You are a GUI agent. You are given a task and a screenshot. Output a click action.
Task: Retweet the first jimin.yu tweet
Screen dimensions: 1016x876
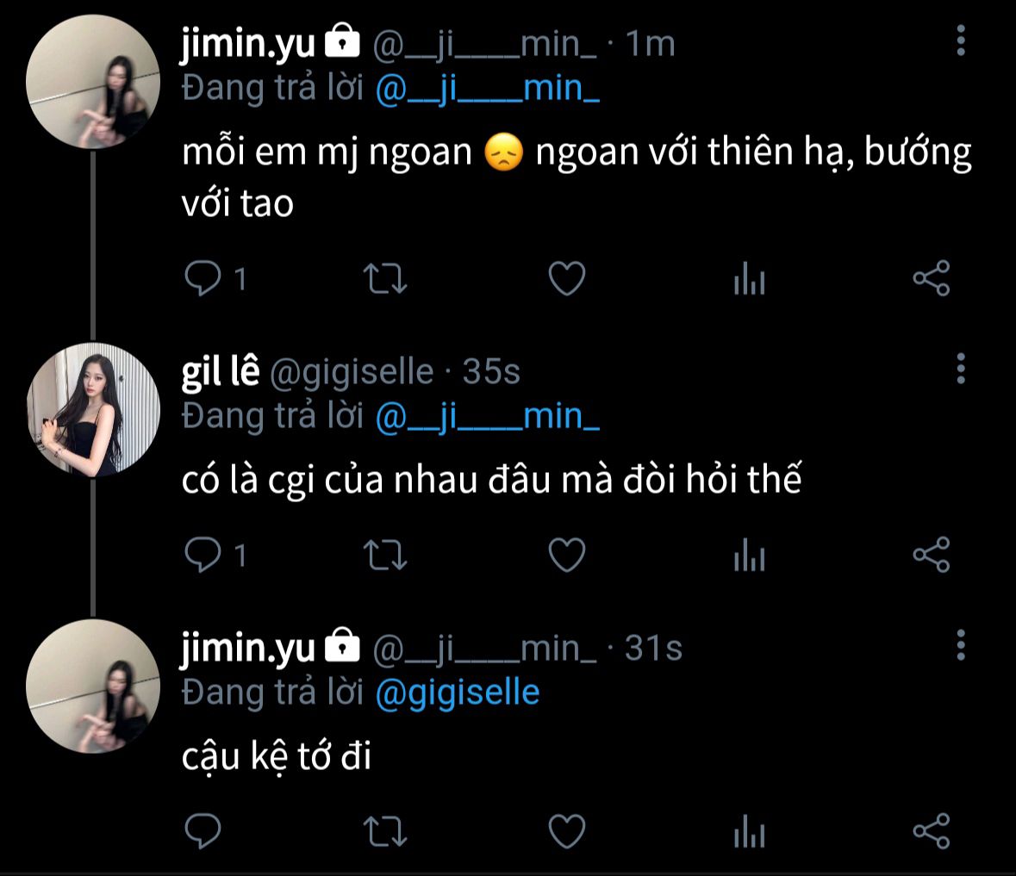(x=384, y=279)
